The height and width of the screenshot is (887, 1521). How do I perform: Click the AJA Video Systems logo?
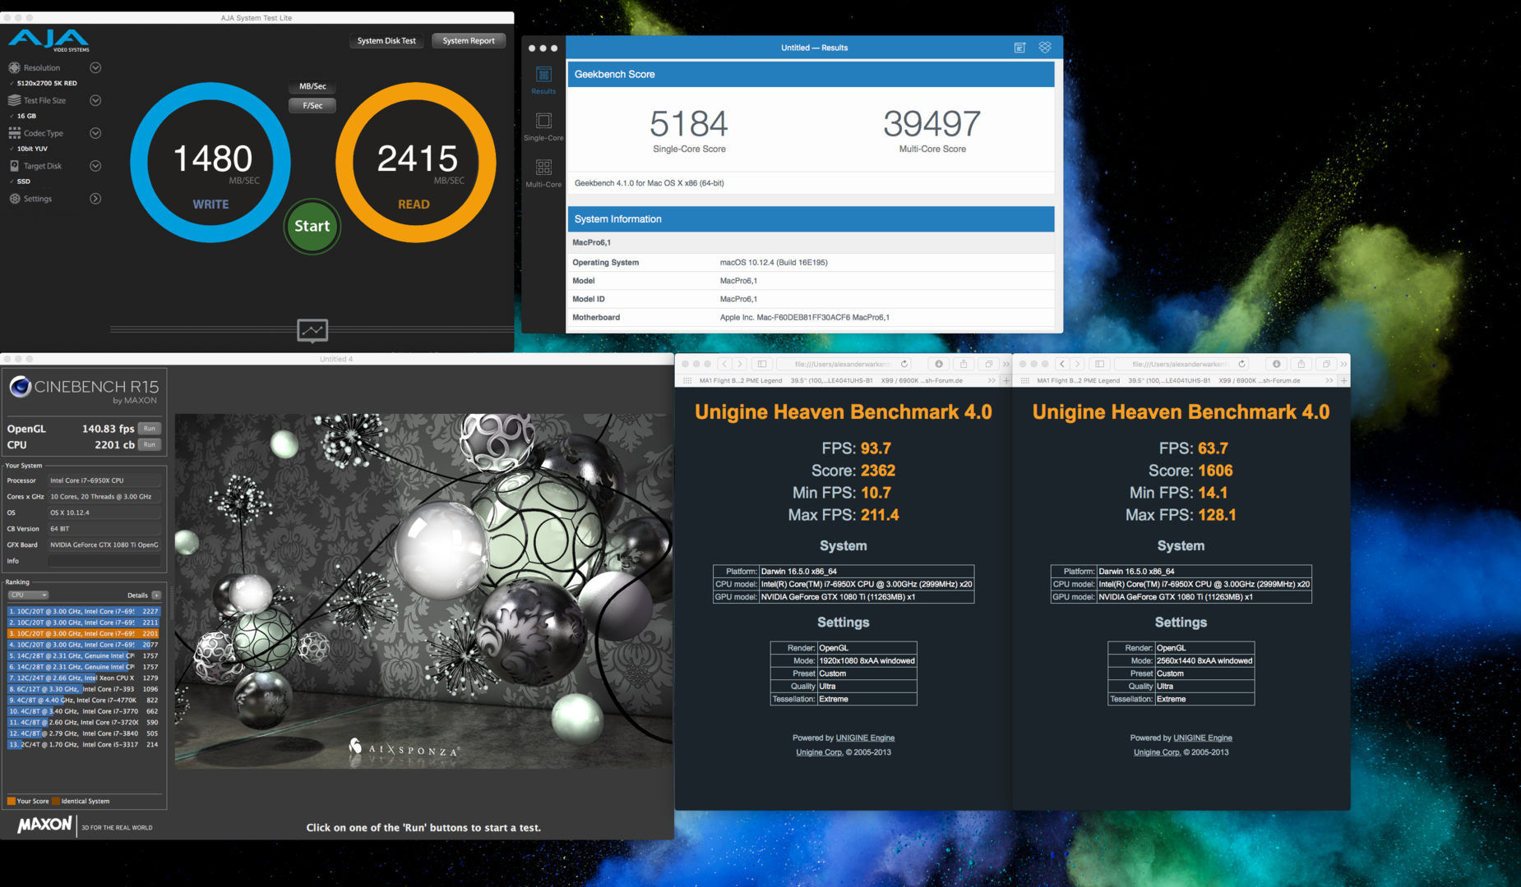49,39
